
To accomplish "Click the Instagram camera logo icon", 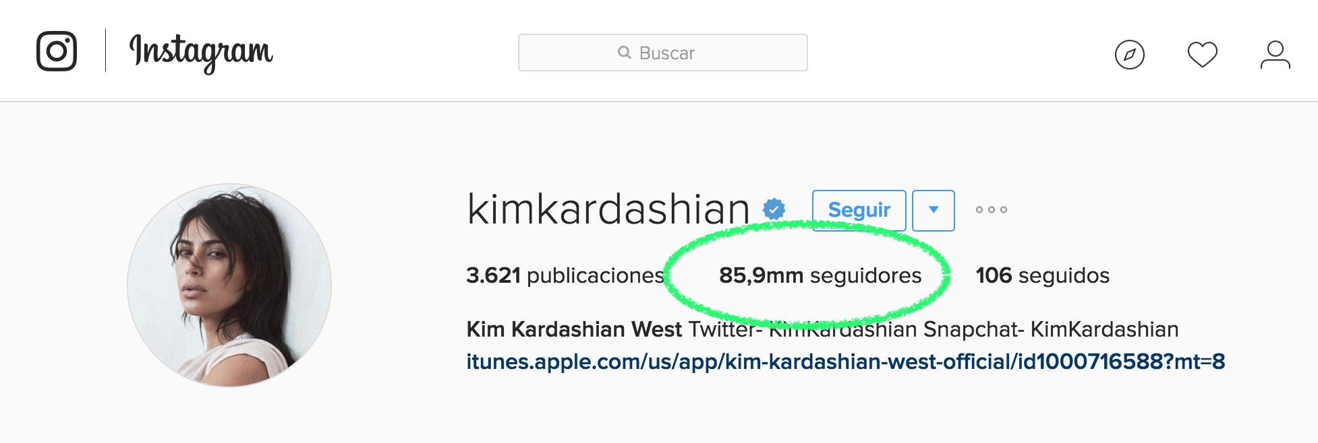I will (57, 51).
